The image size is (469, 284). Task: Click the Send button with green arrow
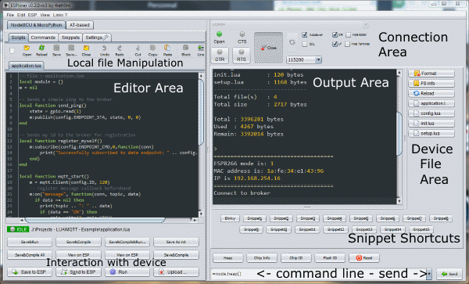(x=449, y=274)
